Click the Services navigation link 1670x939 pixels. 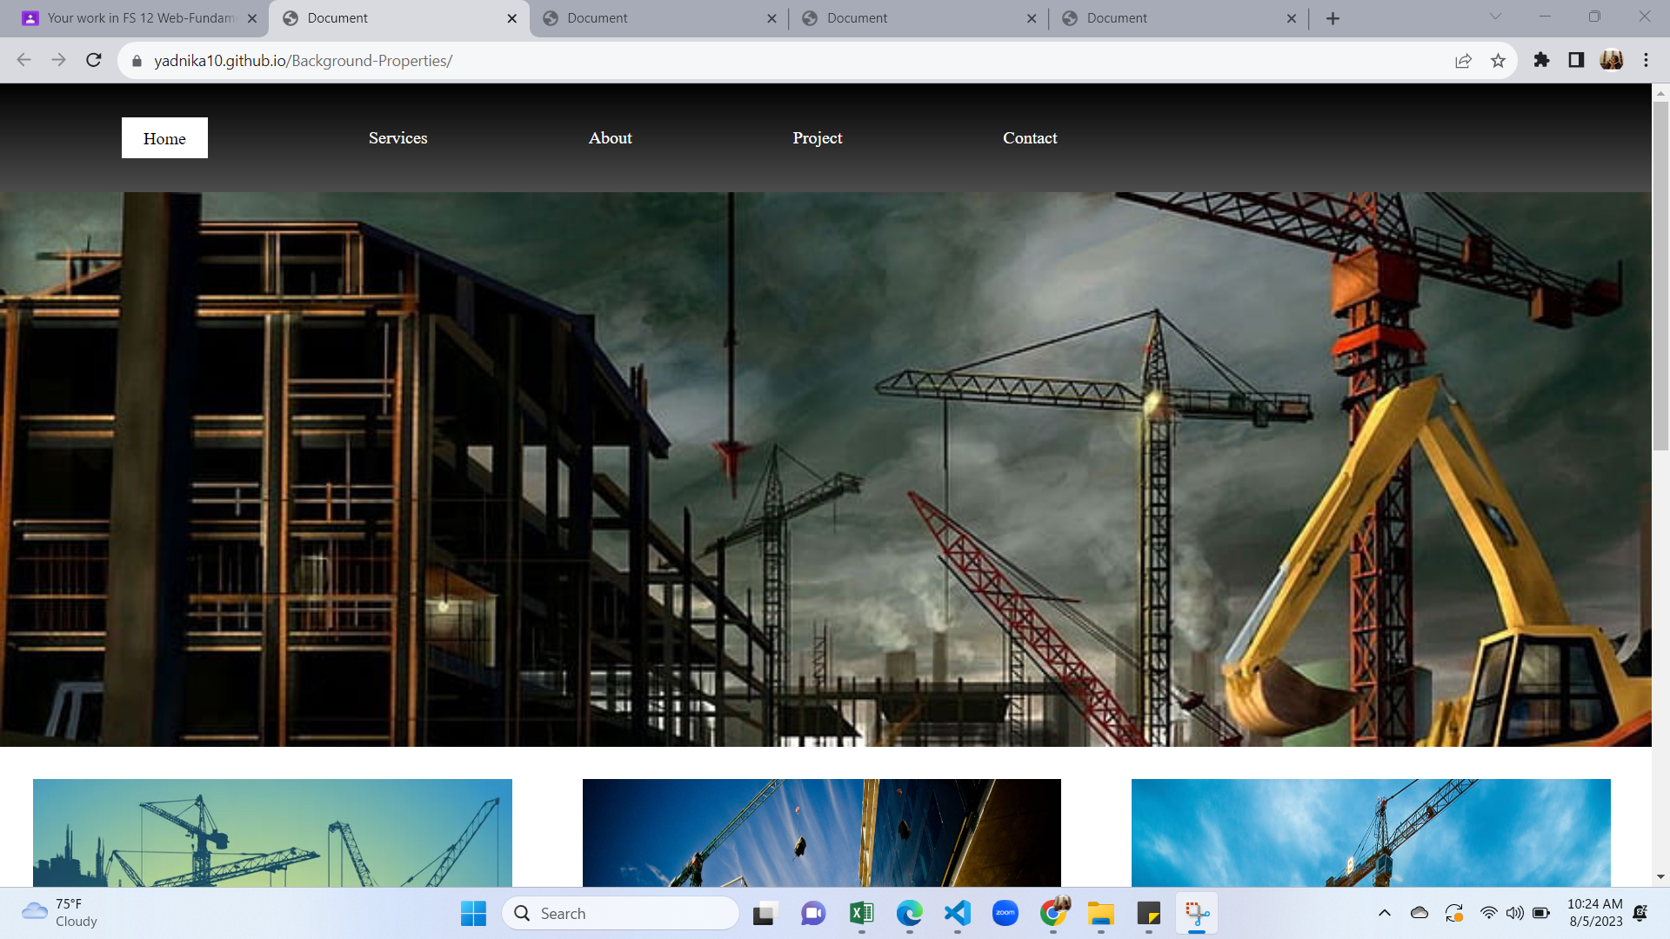(x=397, y=138)
